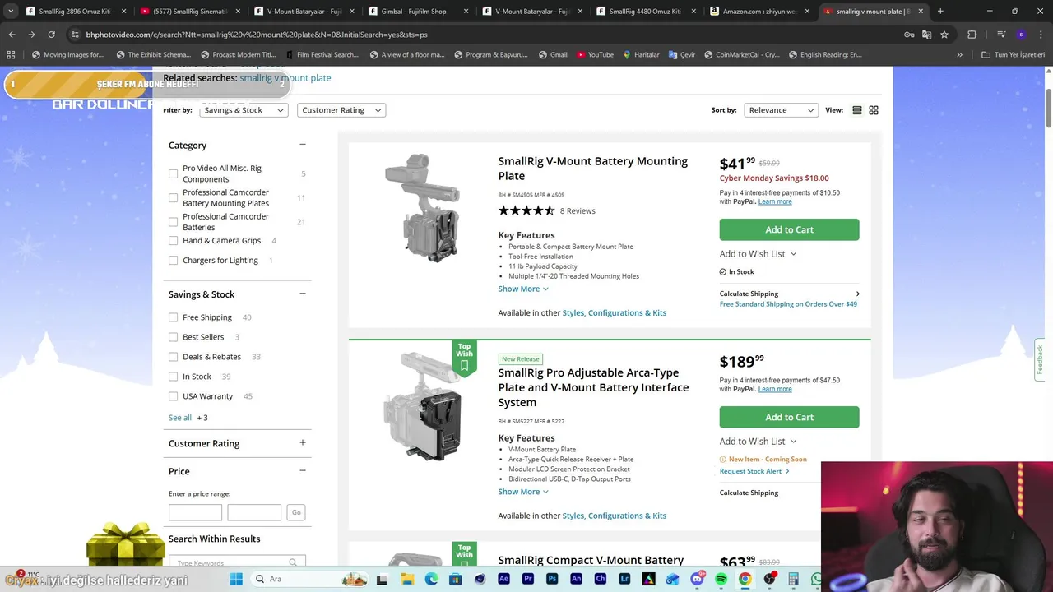This screenshot has width=1053, height=592.
Task: Expand Show More for Arca-Type Plate
Action: coord(523,492)
